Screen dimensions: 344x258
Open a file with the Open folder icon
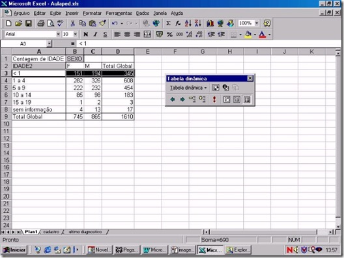click(x=19, y=23)
